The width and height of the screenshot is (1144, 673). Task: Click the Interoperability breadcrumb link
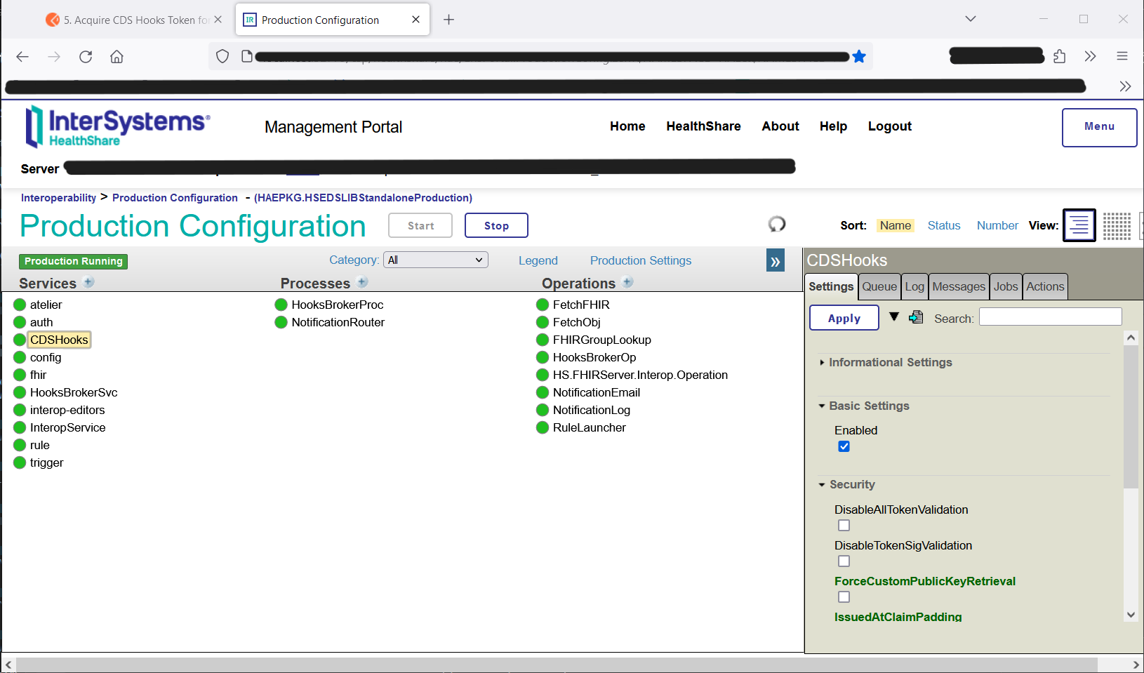[58, 198]
